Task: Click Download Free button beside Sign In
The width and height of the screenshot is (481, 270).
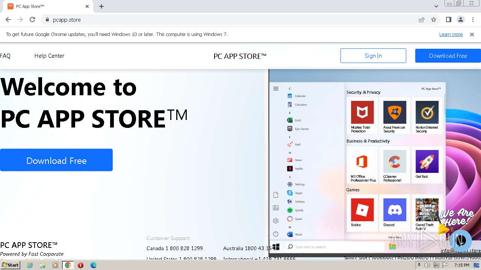Action: click(448, 55)
